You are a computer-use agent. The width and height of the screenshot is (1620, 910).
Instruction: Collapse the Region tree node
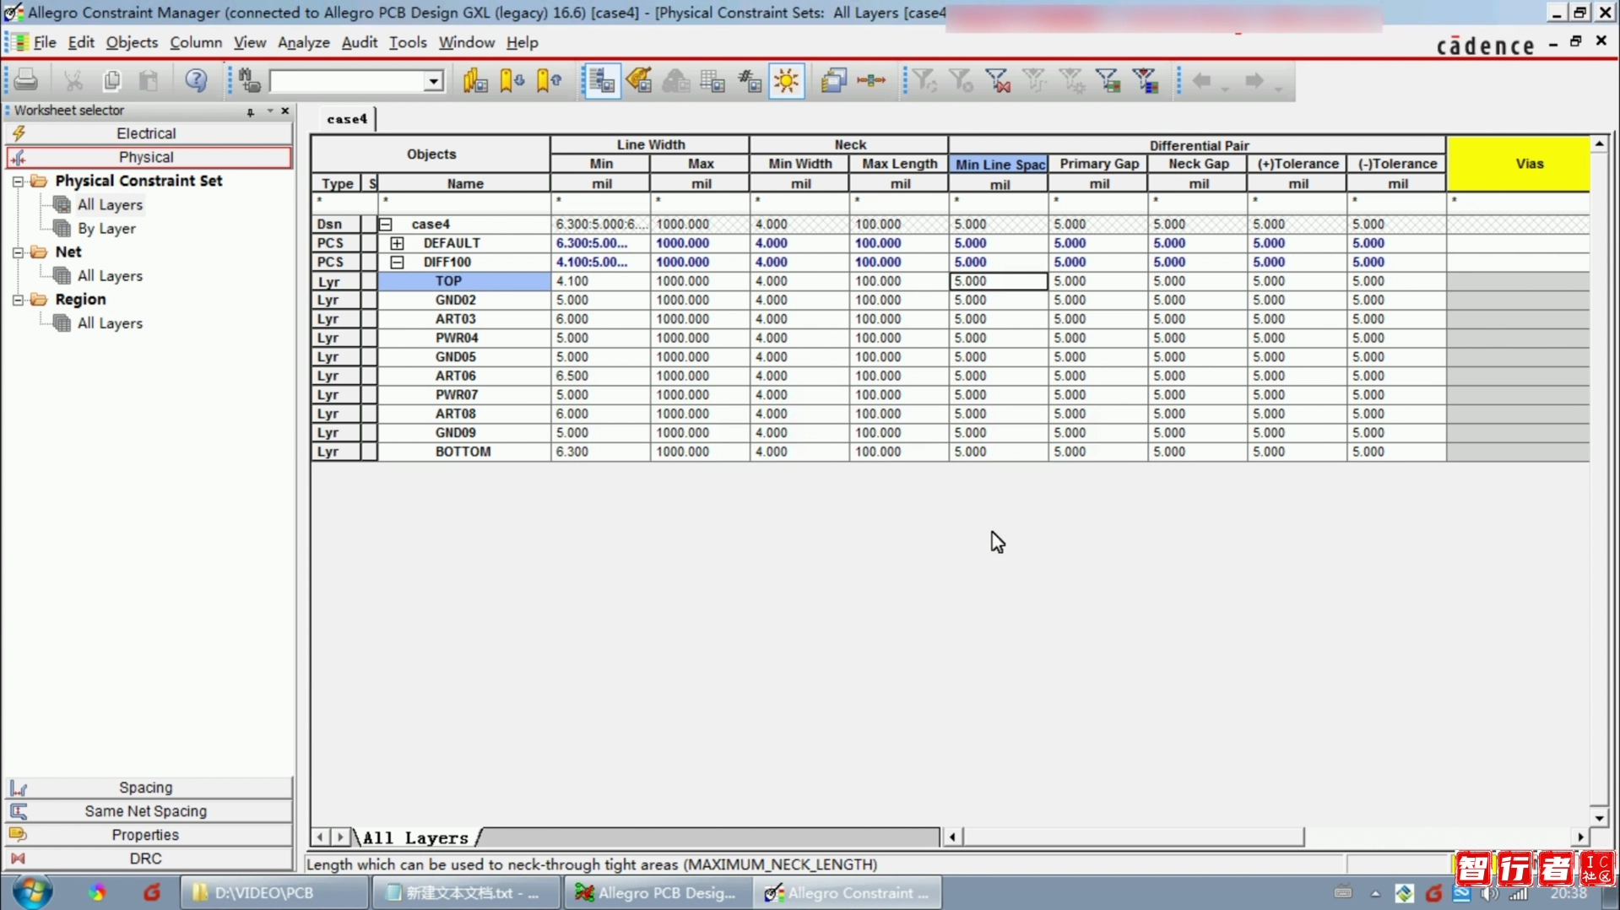point(18,299)
